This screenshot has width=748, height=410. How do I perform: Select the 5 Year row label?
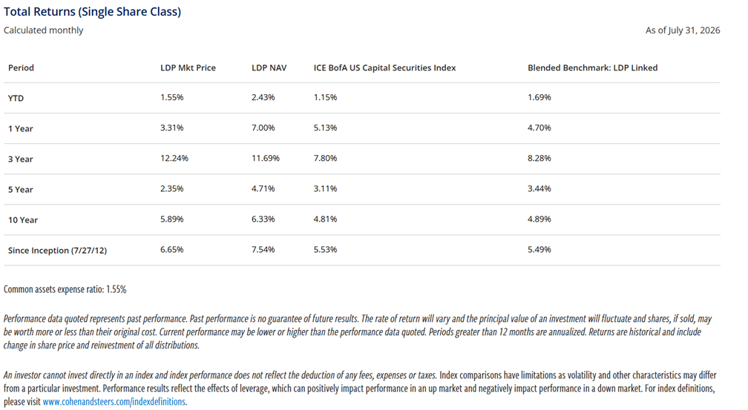(21, 189)
